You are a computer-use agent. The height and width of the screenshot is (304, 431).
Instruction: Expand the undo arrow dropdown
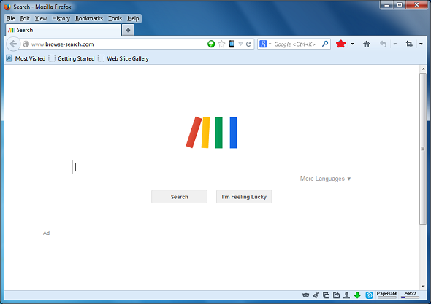click(x=395, y=44)
